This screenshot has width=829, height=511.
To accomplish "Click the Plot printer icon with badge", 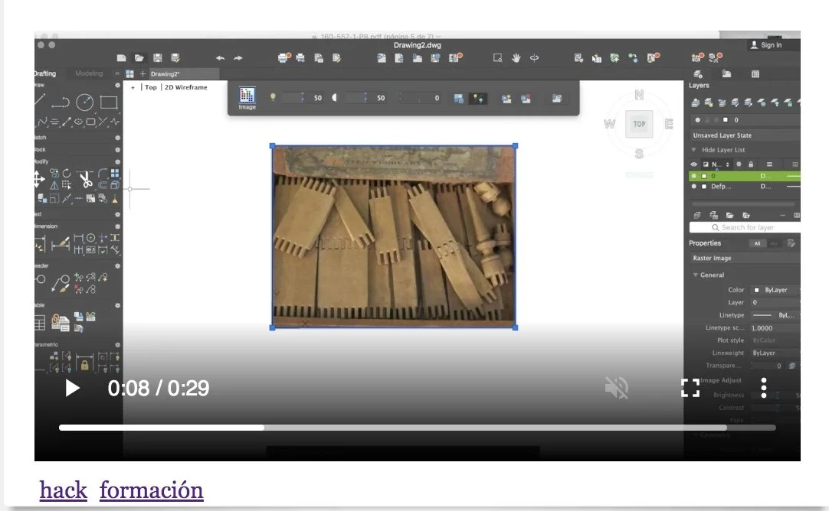I will tap(284, 57).
